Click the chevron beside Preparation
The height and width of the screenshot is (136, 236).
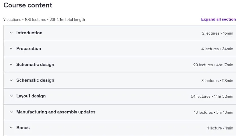point(11,49)
